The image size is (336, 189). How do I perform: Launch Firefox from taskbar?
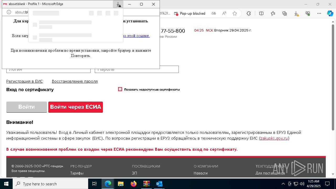134,184
